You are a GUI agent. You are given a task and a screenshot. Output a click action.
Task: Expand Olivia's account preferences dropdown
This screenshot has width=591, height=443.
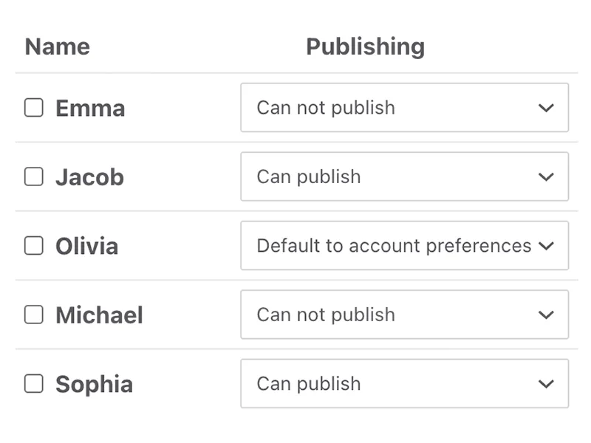(x=405, y=246)
